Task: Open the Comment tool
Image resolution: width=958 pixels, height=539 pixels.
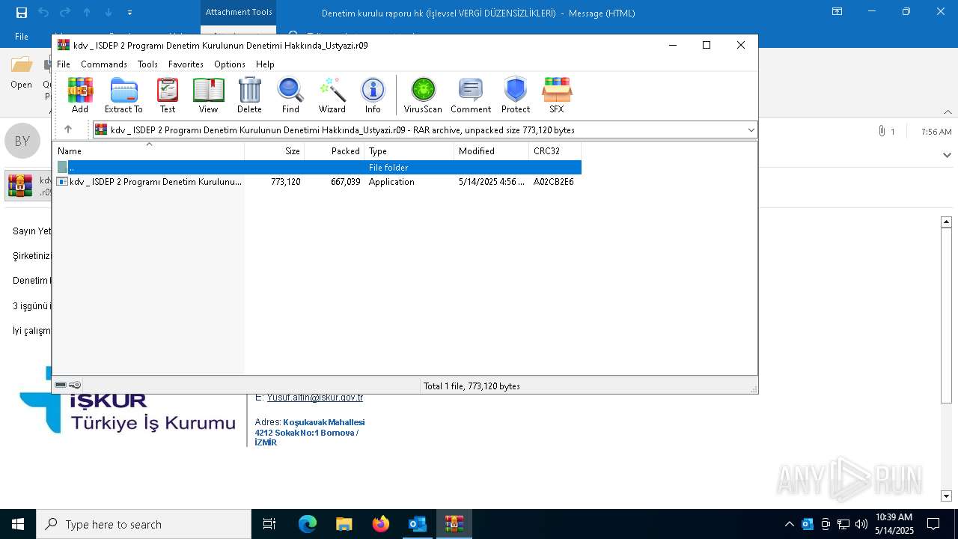Action: click(471, 94)
